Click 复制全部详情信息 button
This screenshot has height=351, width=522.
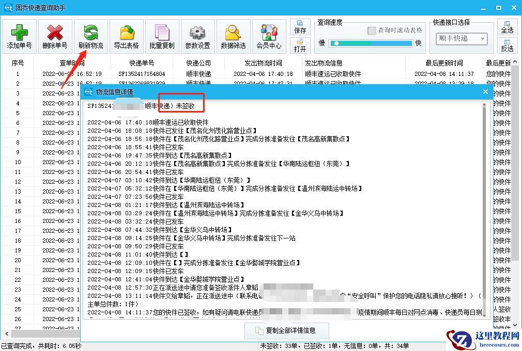286,330
